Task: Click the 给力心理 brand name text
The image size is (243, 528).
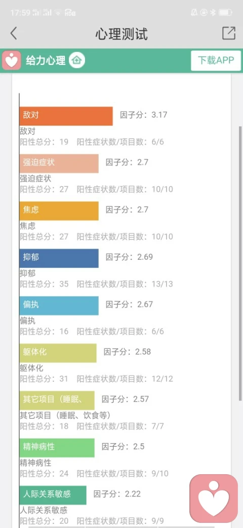Action: coord(46,61)
